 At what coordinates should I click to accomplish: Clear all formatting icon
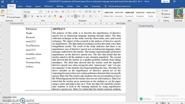(63, 12)
